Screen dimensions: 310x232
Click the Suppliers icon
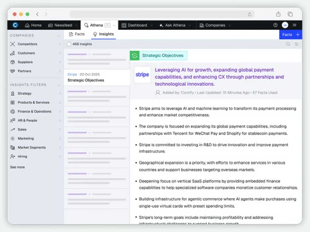point(12,62)
